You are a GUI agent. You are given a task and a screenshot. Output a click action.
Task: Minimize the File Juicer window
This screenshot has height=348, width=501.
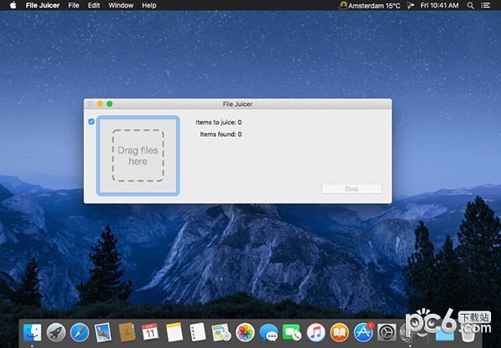(x=100, y=104)
